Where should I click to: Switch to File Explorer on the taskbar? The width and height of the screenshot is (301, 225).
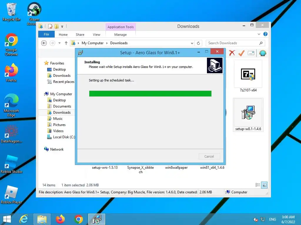[42, 219]
